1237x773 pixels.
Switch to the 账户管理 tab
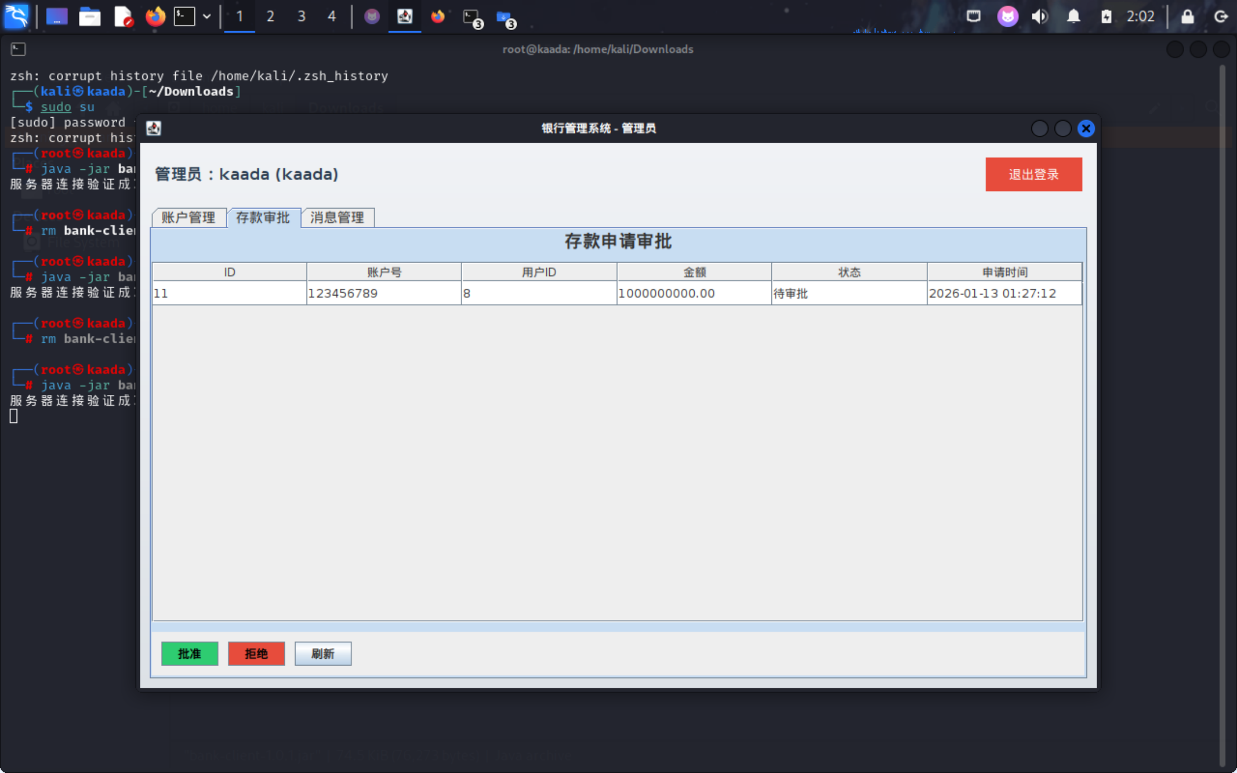(188, 218)
